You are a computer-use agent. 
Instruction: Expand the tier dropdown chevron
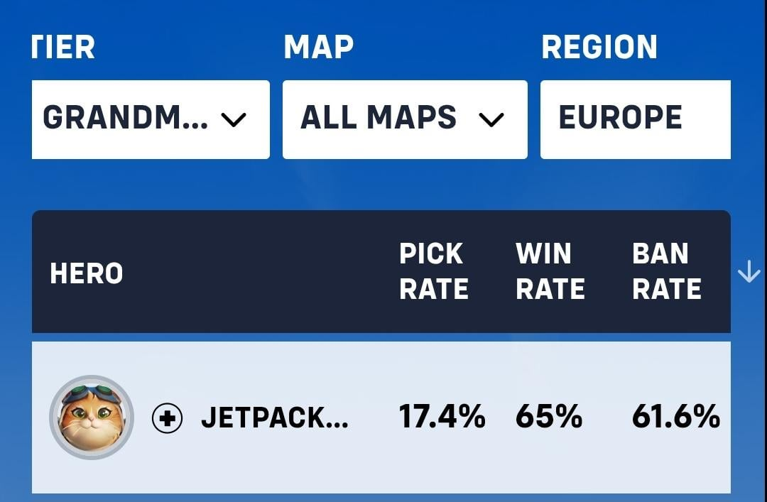click(234, 119)
